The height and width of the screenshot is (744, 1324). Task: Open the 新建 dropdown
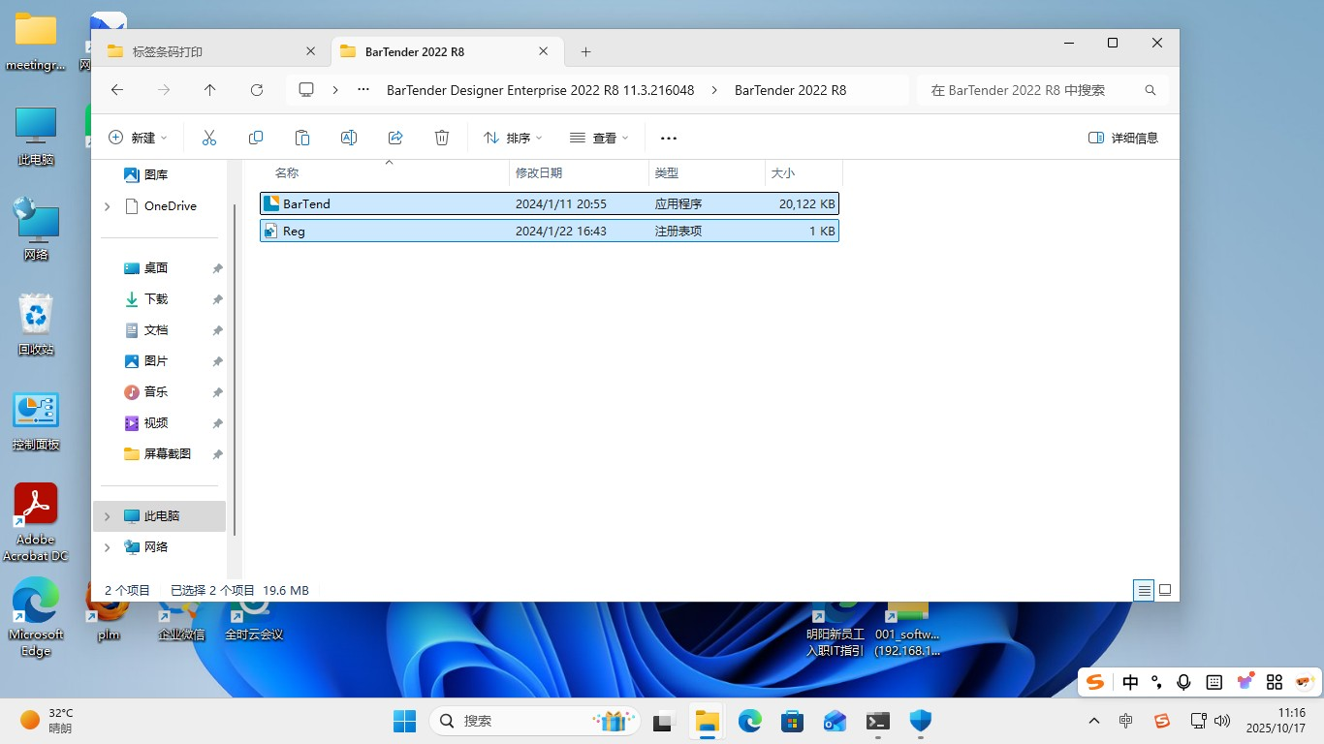pyautogui.click(x=138, y=138)
